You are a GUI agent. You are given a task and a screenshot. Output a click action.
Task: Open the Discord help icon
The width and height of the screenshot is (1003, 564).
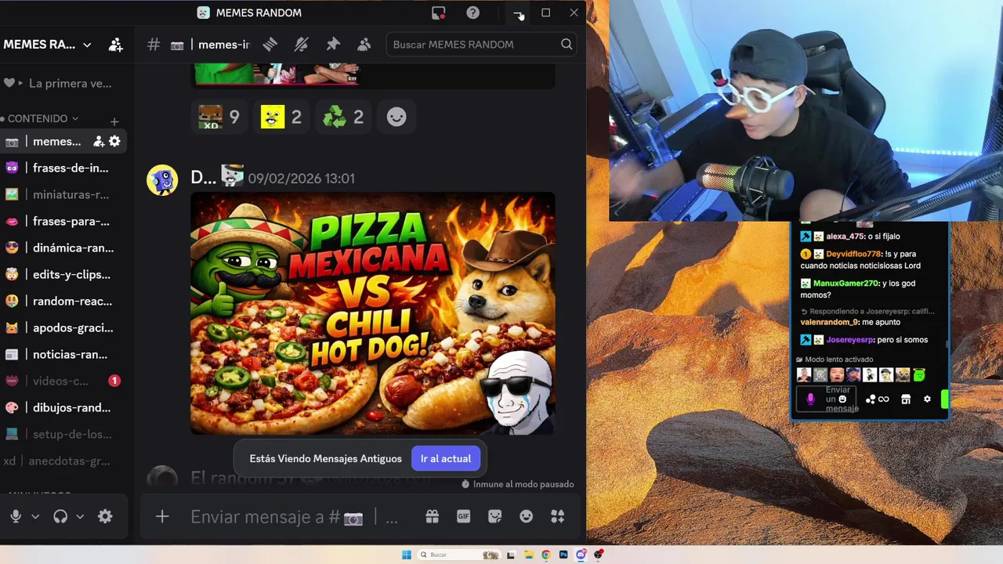(x=473, y=13)
